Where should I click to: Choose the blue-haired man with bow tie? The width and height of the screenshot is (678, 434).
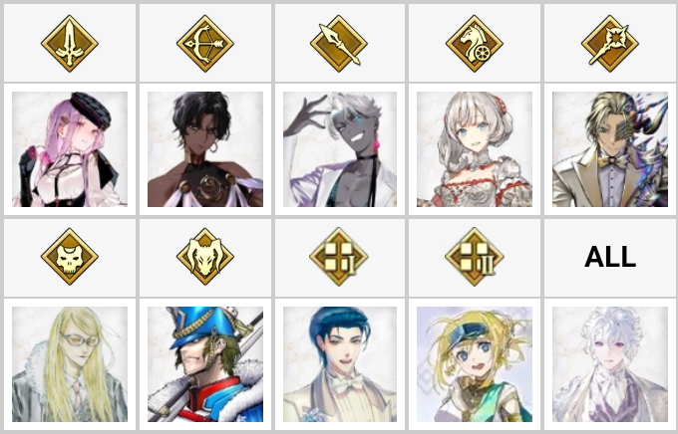click(340, 364)
